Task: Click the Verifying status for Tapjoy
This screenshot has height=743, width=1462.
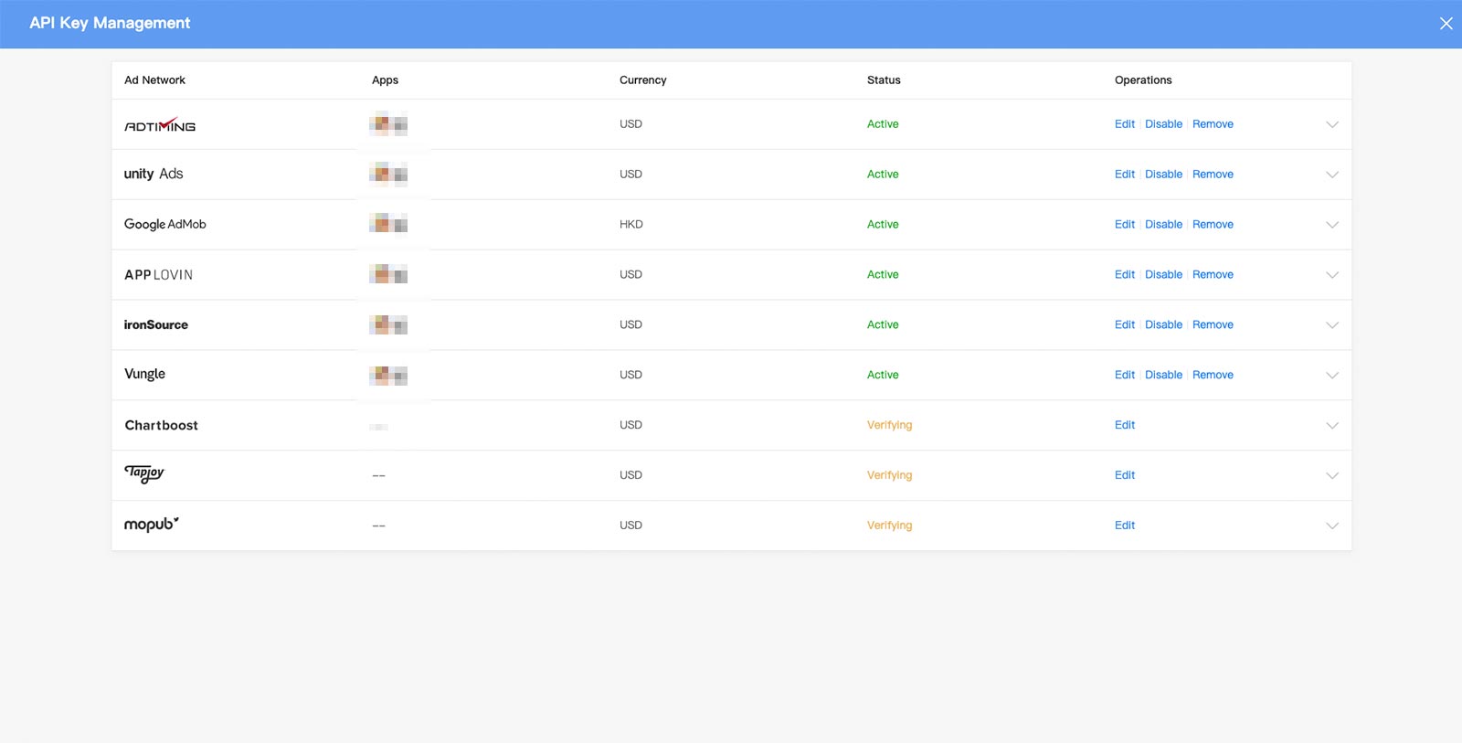Action: pyautogui.click(x=889, y=476)
